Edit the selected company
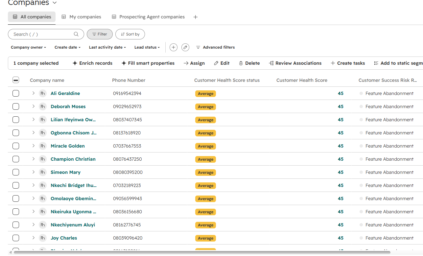Viewport: 423px width, 256px height. tap(222, 63)
